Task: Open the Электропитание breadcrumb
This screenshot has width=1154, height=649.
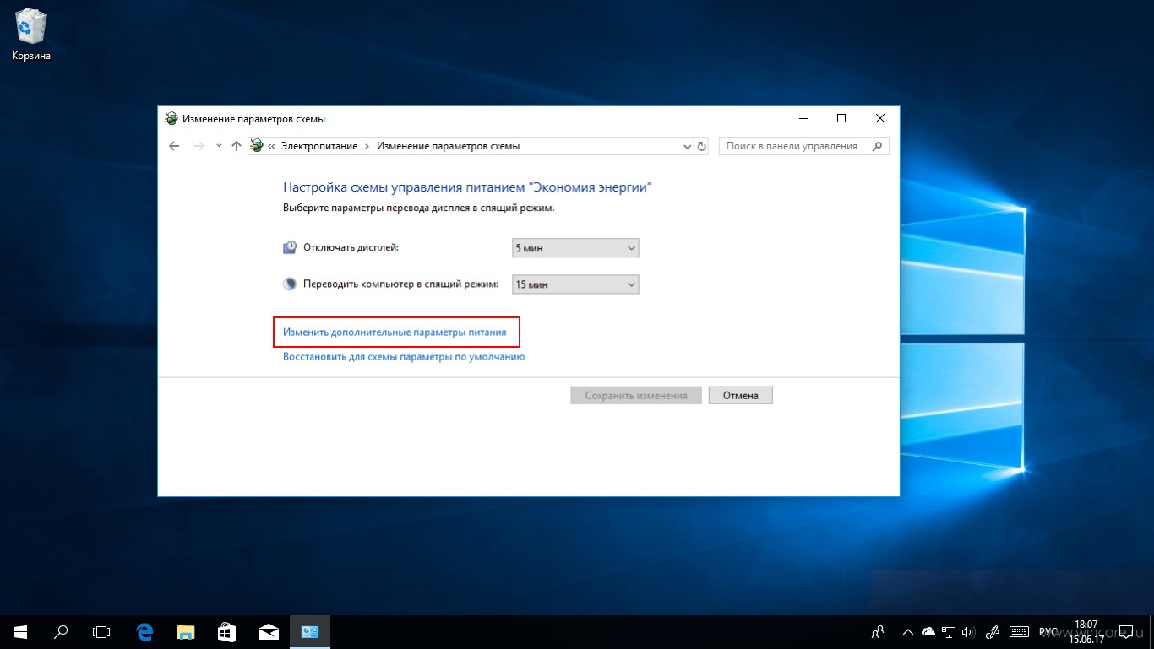Action: [x=319, y=146]
